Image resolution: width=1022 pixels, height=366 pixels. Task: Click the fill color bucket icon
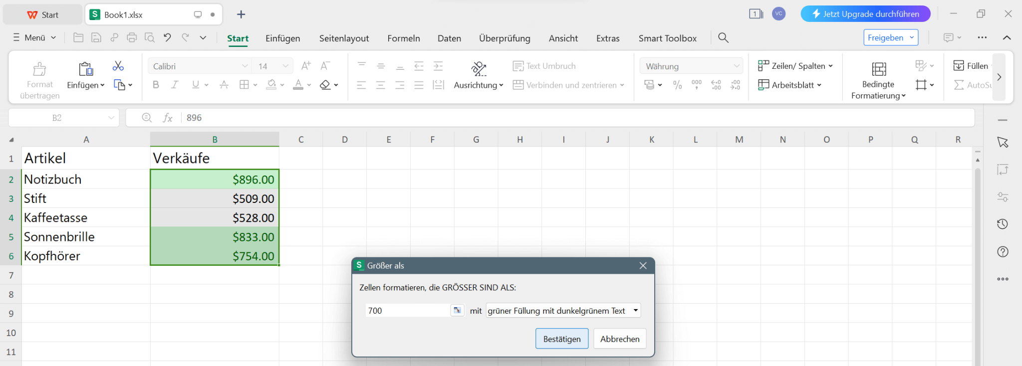click(x=271, y=85)
